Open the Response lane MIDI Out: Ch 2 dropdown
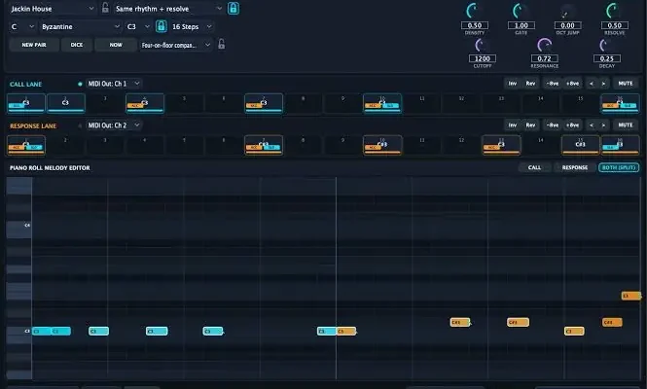Image resolution: width=647 pixels, height=389 pixels. pos(114,125)
